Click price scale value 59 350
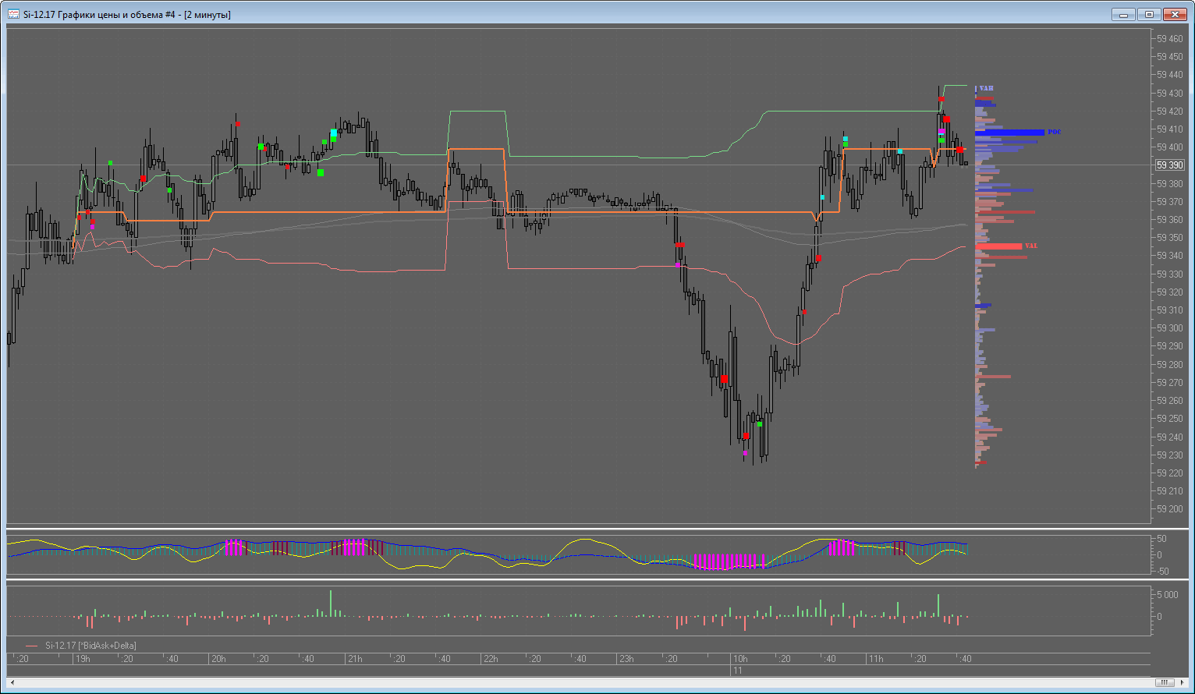Screen dimensions: 1195x694 pyautogui.click(x=1169, y=238)
